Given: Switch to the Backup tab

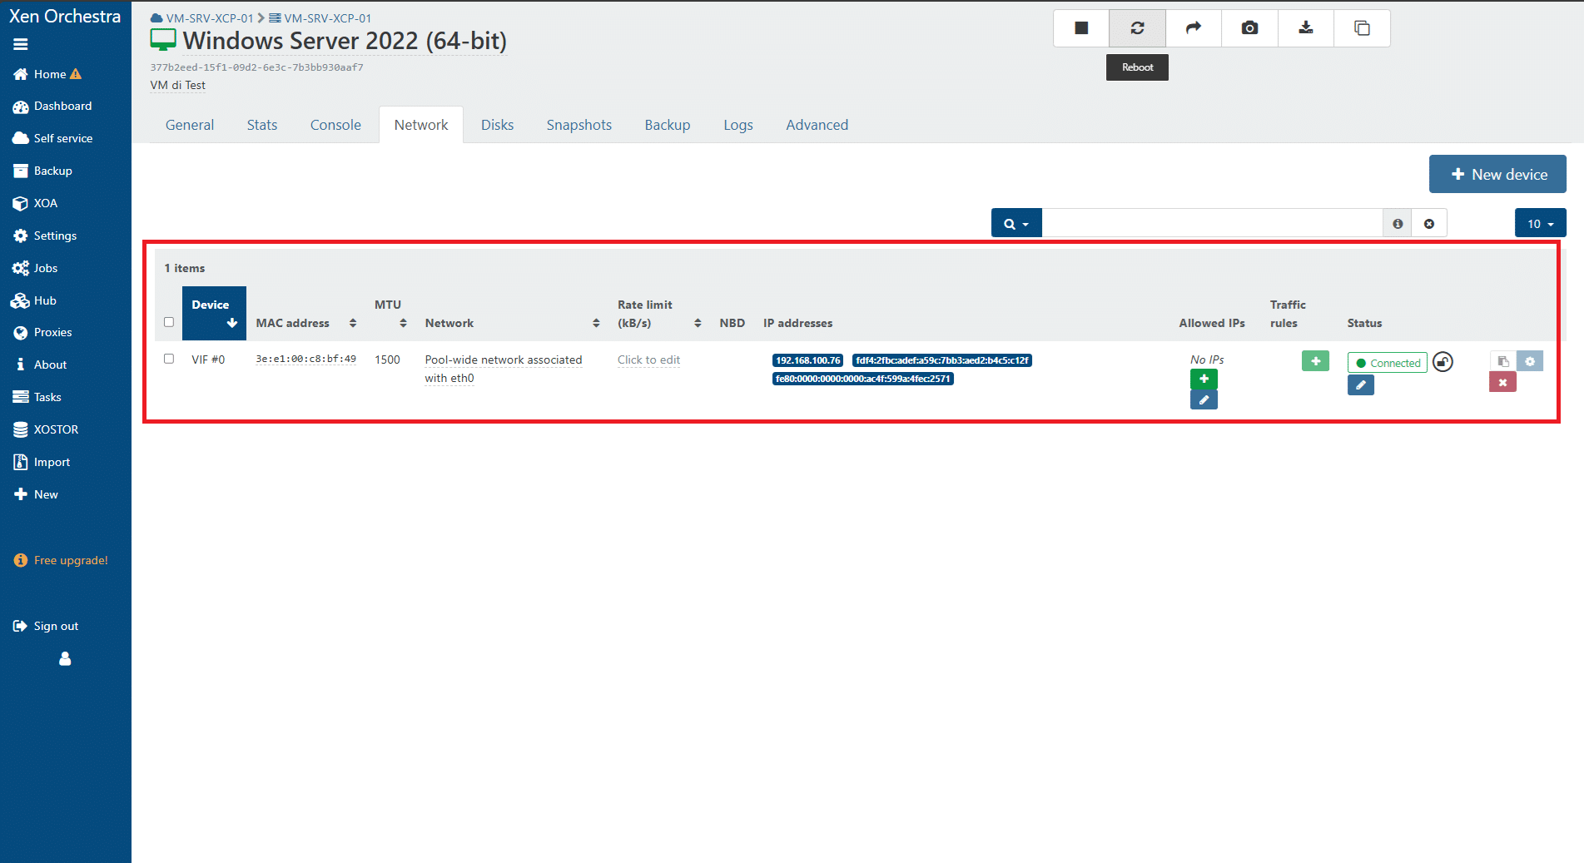Looking at the screenshot, I should pyautogui.click(x=668, y=125).
